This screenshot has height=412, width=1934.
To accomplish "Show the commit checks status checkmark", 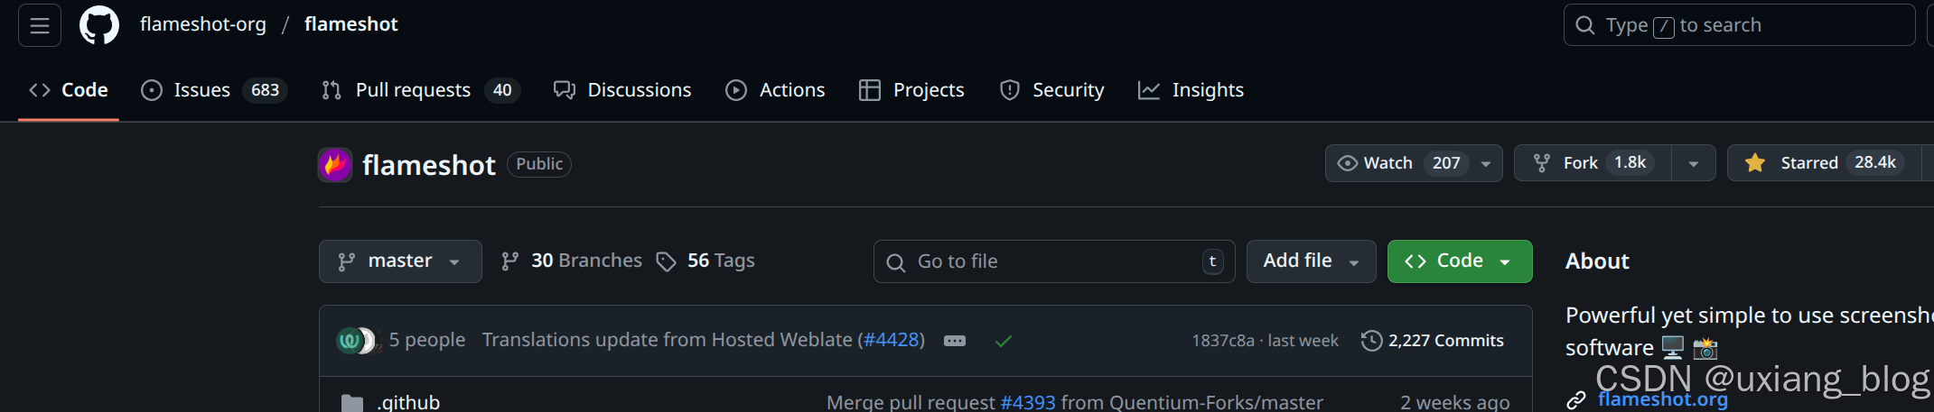I will pyautogui.click(x=1004, y=341).
